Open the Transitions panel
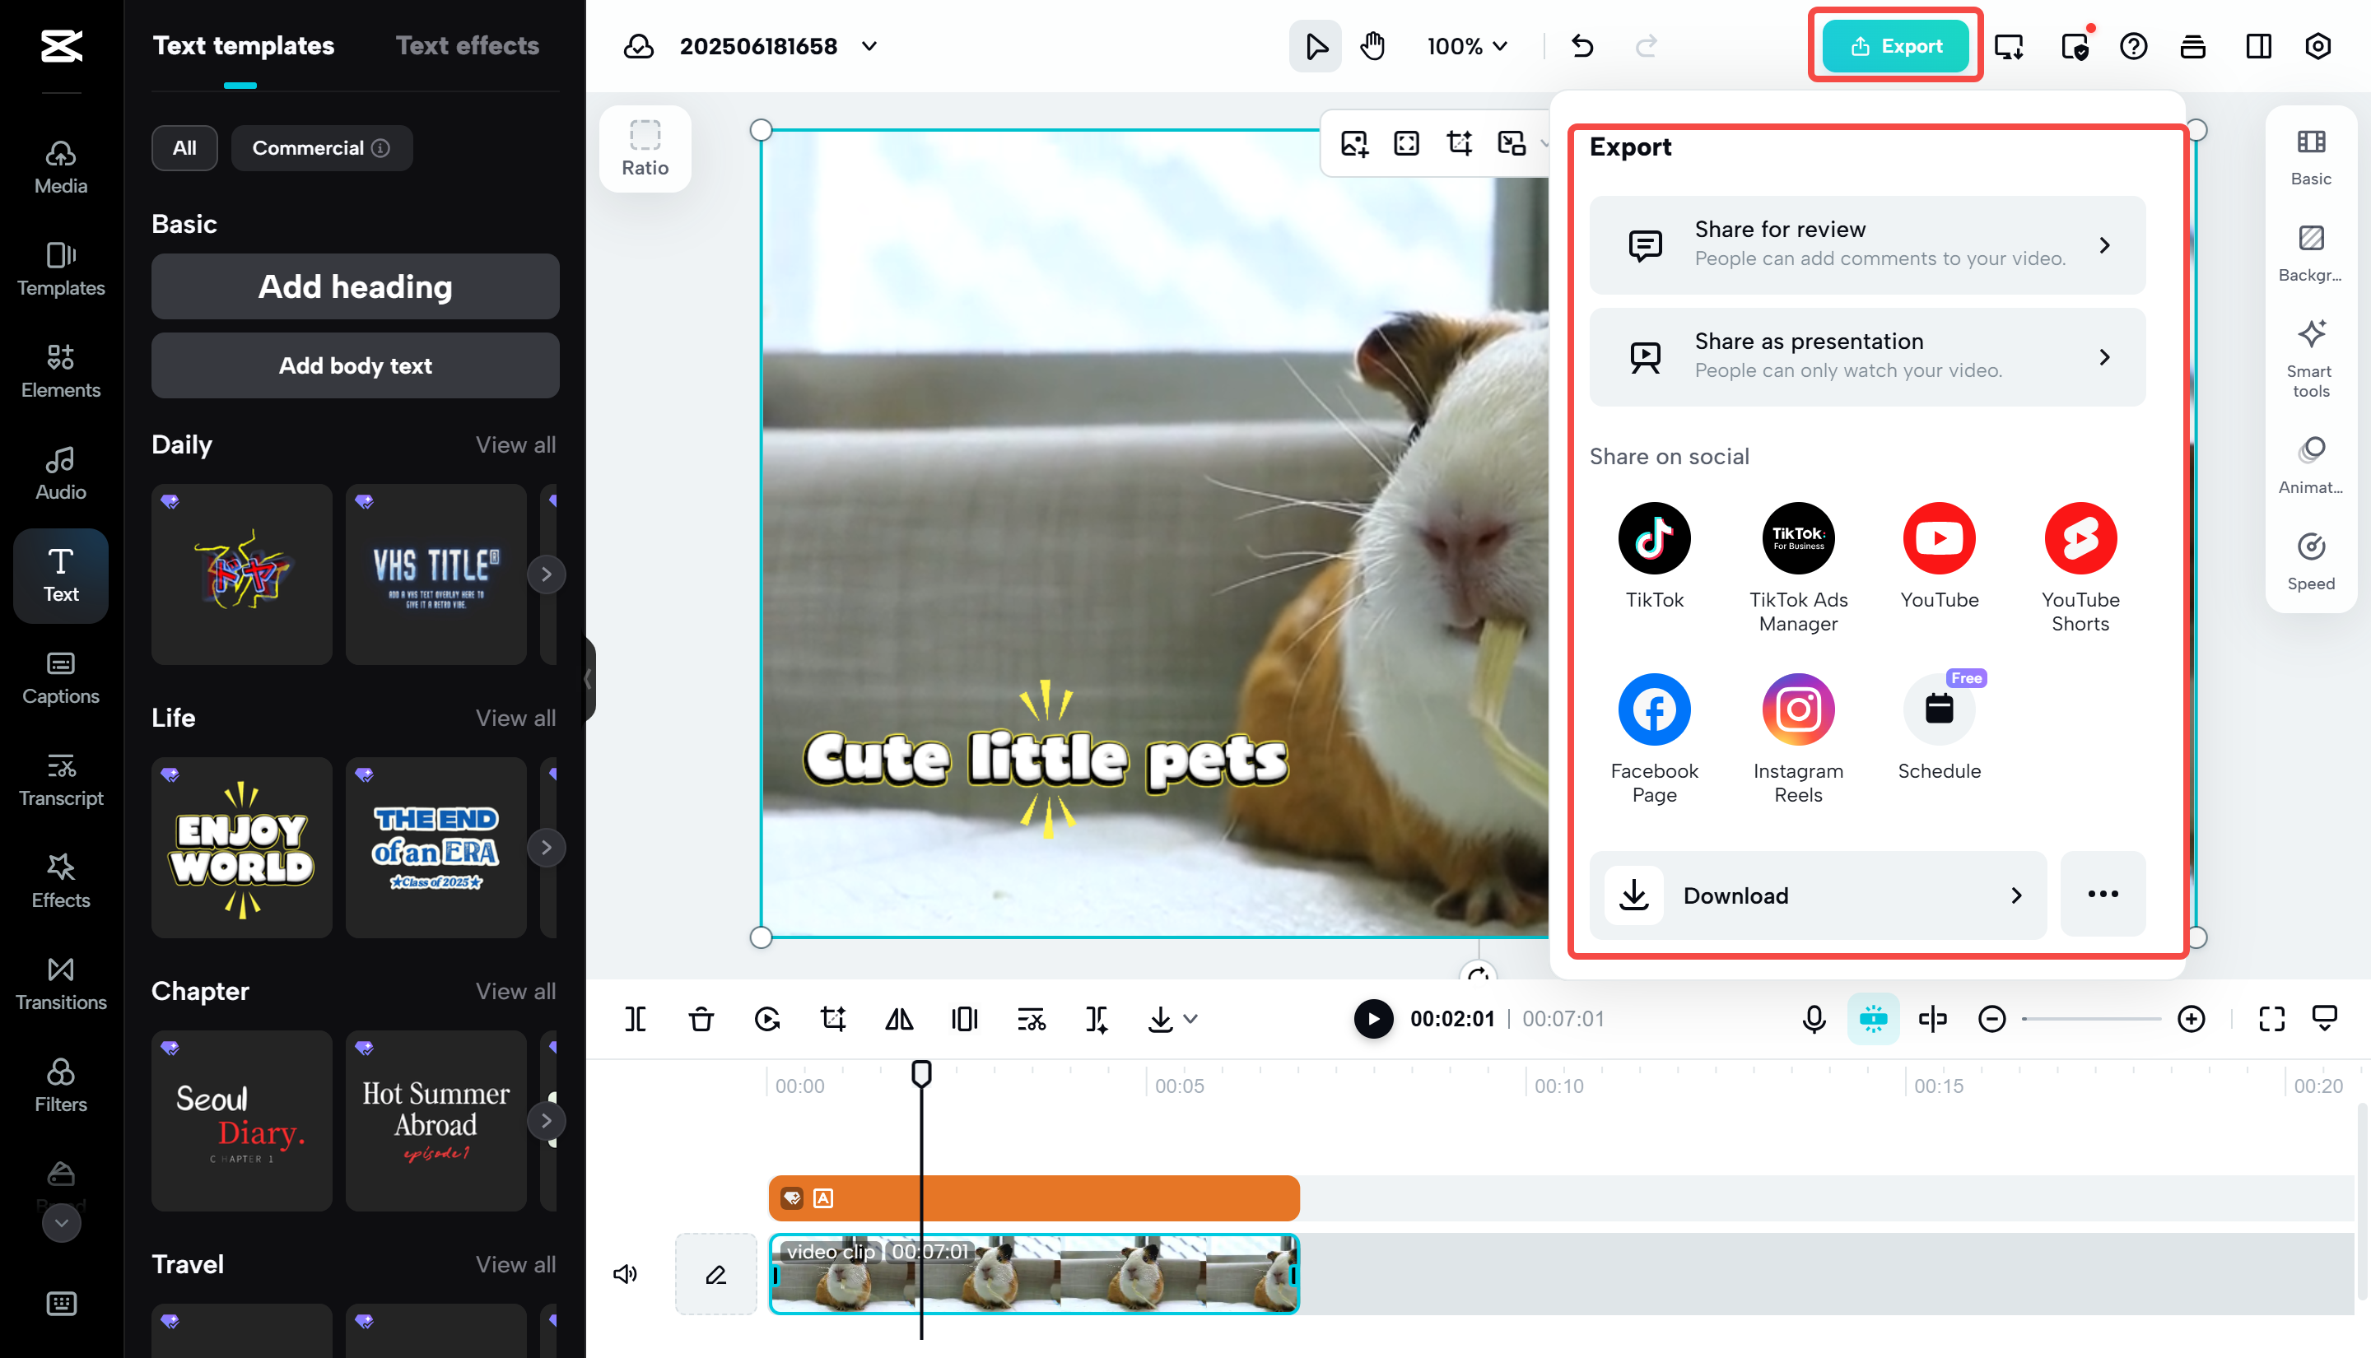 pos(60,982)
